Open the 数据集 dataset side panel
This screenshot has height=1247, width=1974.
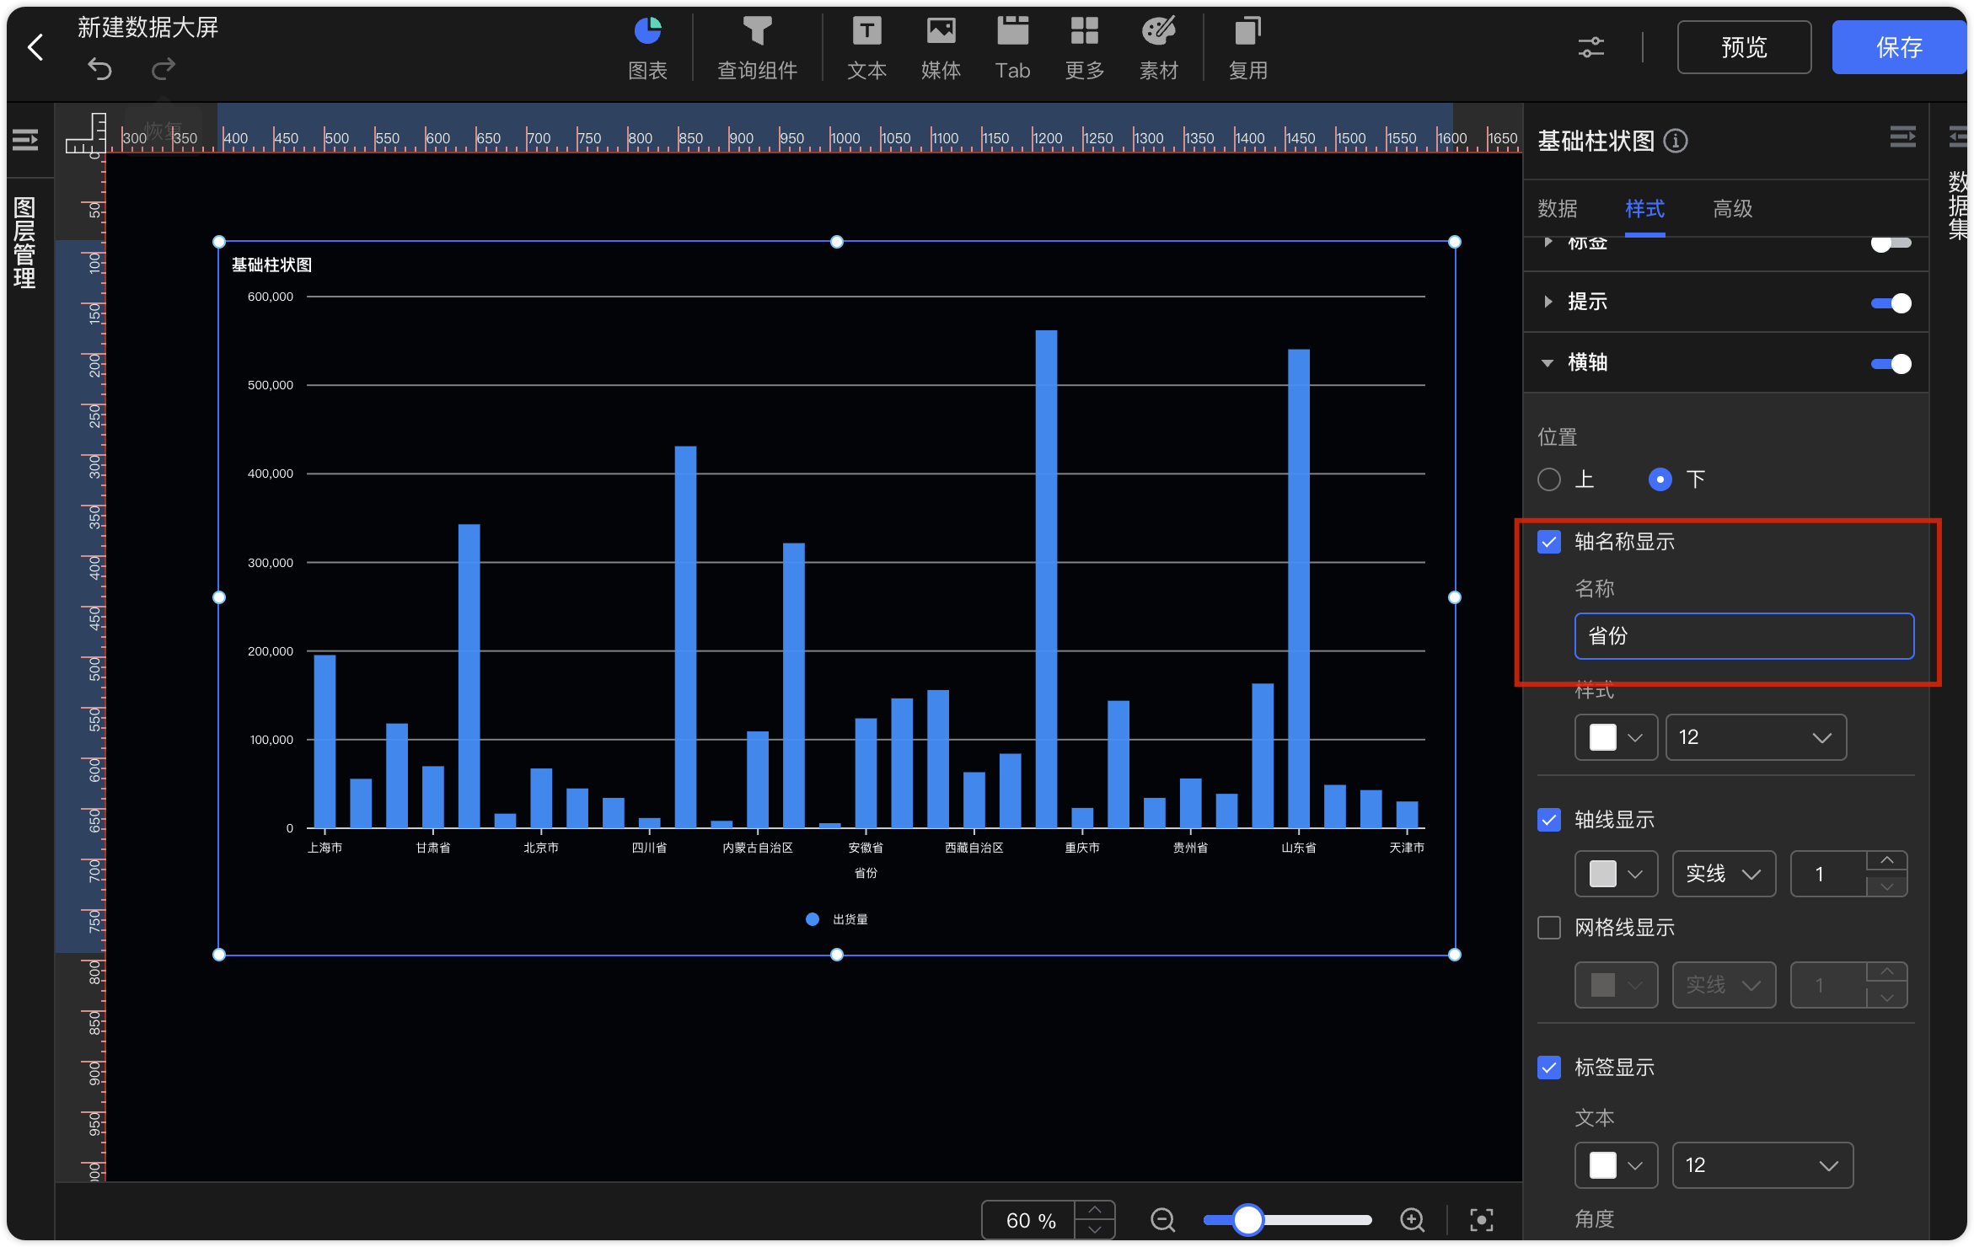tap(1958, 206)
